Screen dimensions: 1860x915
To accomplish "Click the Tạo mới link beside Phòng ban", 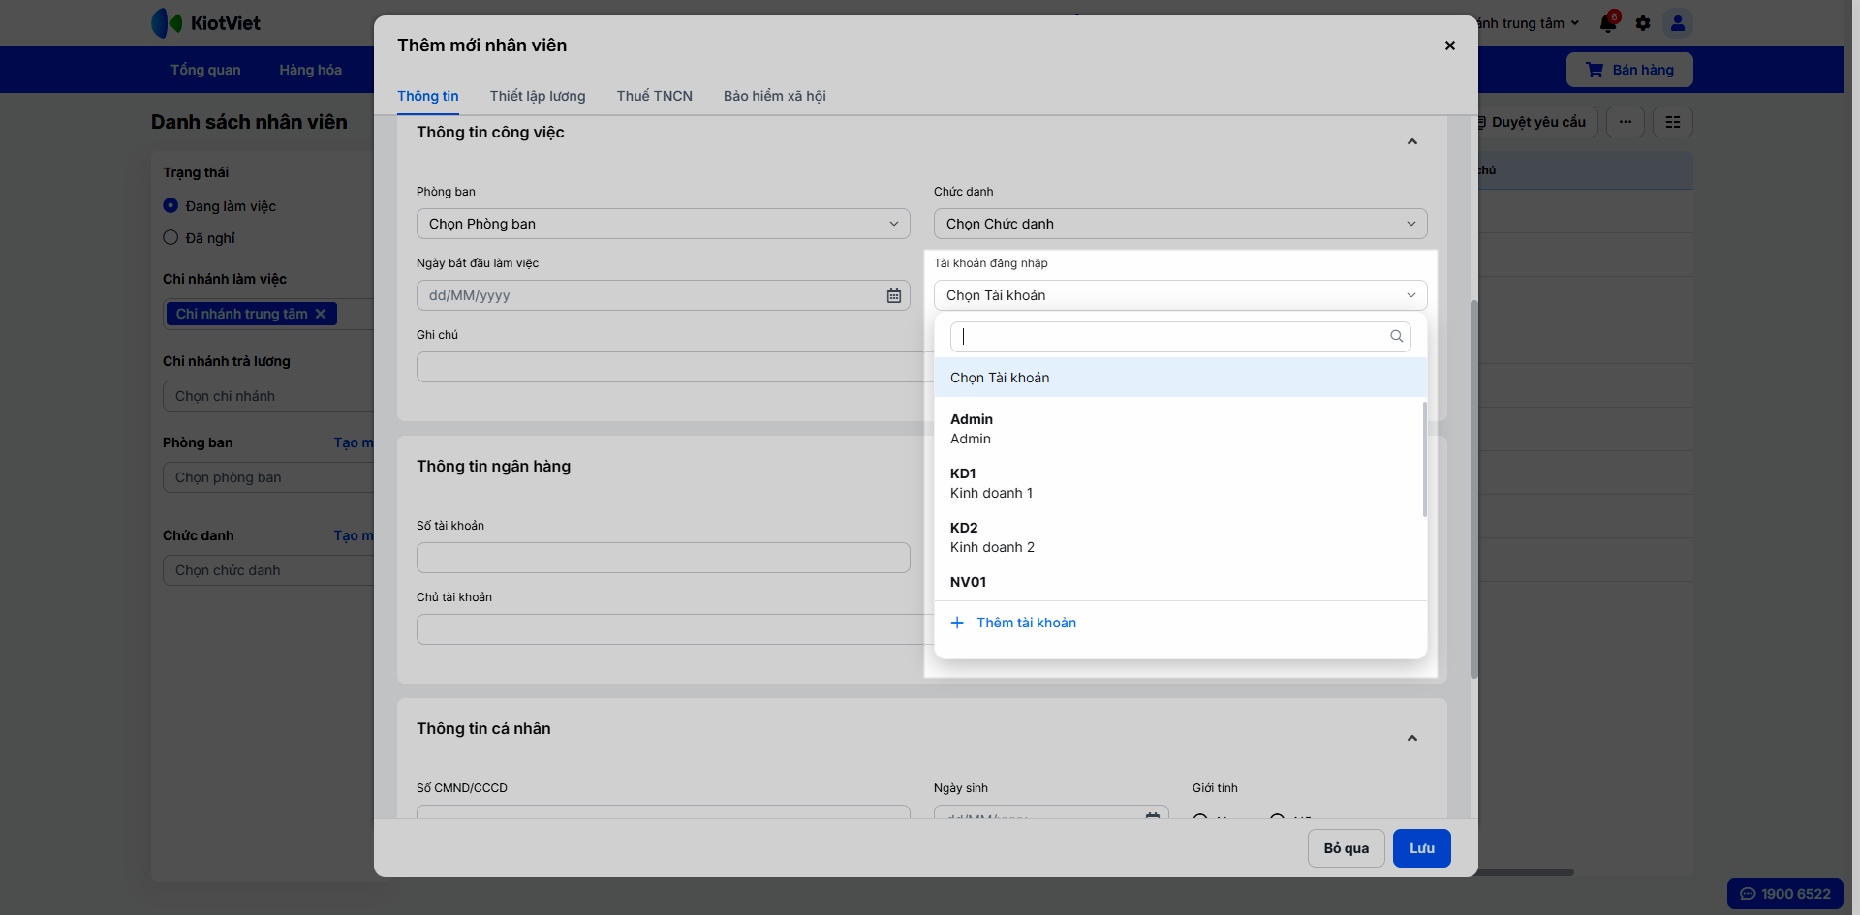I will pyautogui.click(x=354, y=442).
